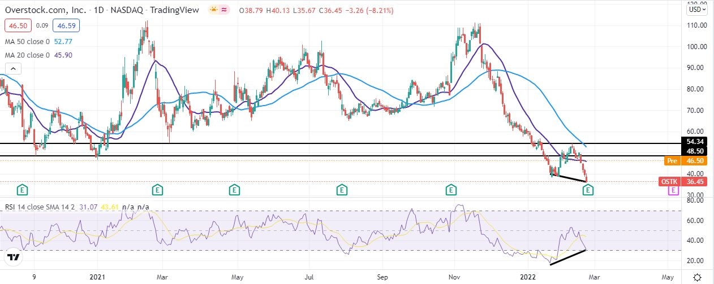Open the earnings marker near November 2021
The width and height of the screenshot is (714, 284).
pos(451,190)
